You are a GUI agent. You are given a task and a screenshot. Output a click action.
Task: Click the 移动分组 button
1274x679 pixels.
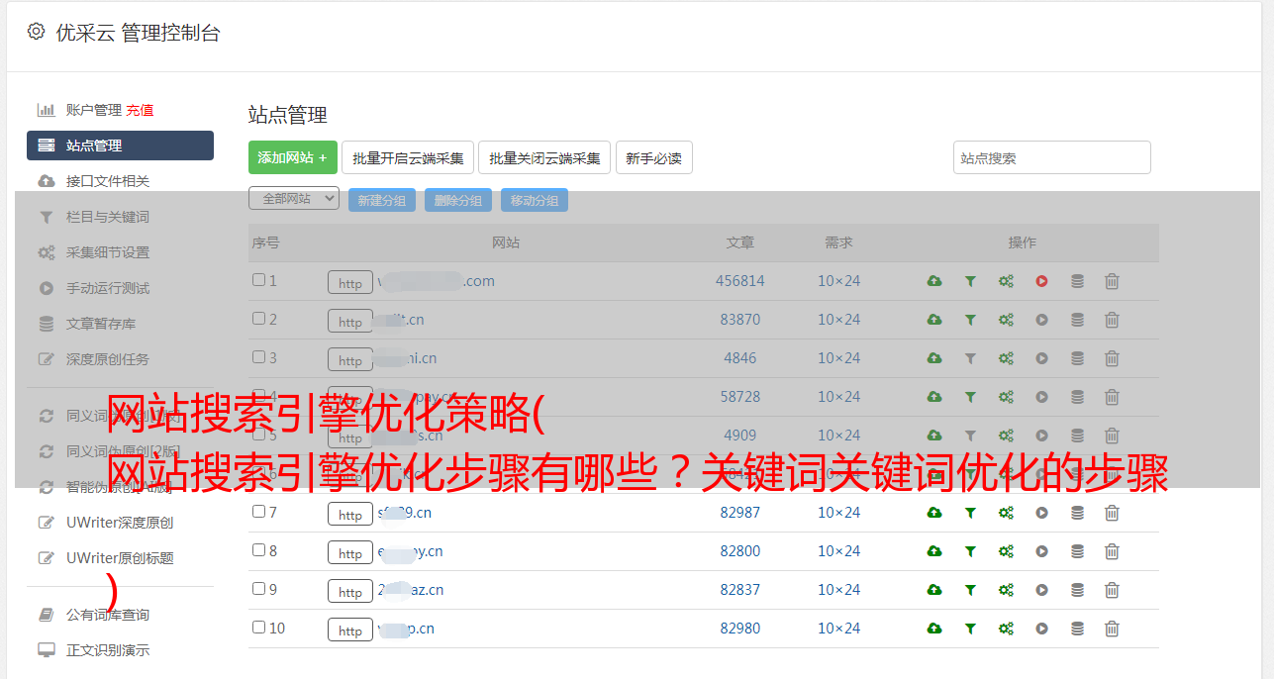(x=535, y=200)
